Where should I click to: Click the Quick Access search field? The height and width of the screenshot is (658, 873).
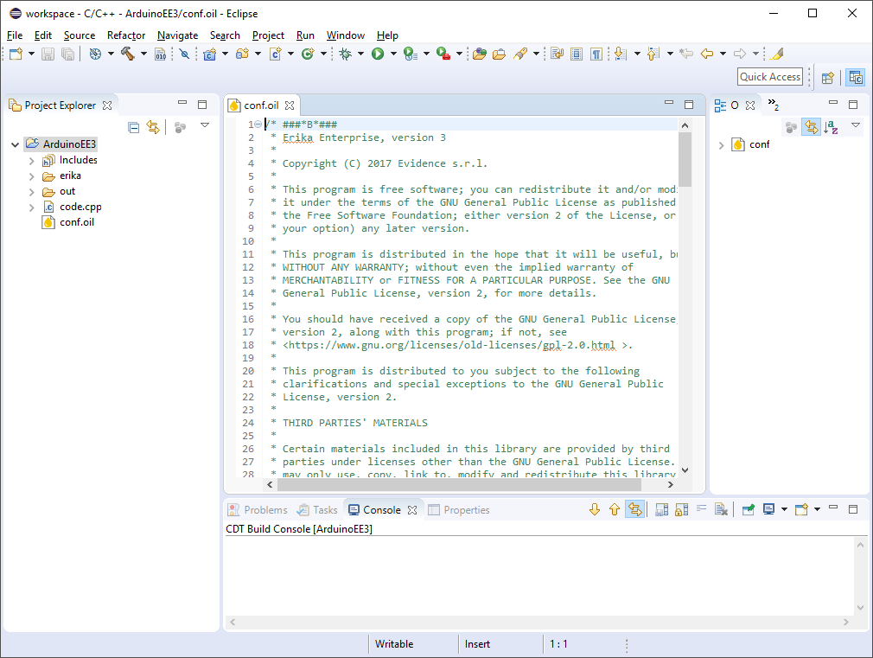(770, 77)
